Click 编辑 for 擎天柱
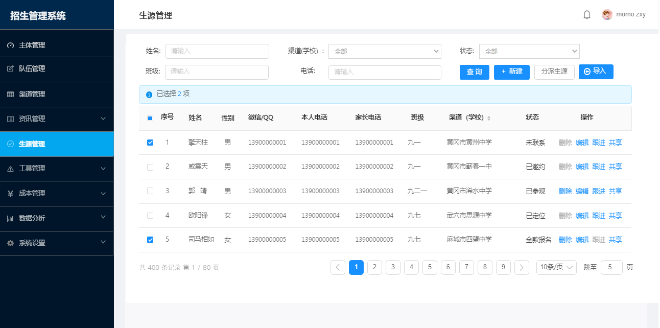This screenshot has width=660, height=328. (x=582, y=143)
